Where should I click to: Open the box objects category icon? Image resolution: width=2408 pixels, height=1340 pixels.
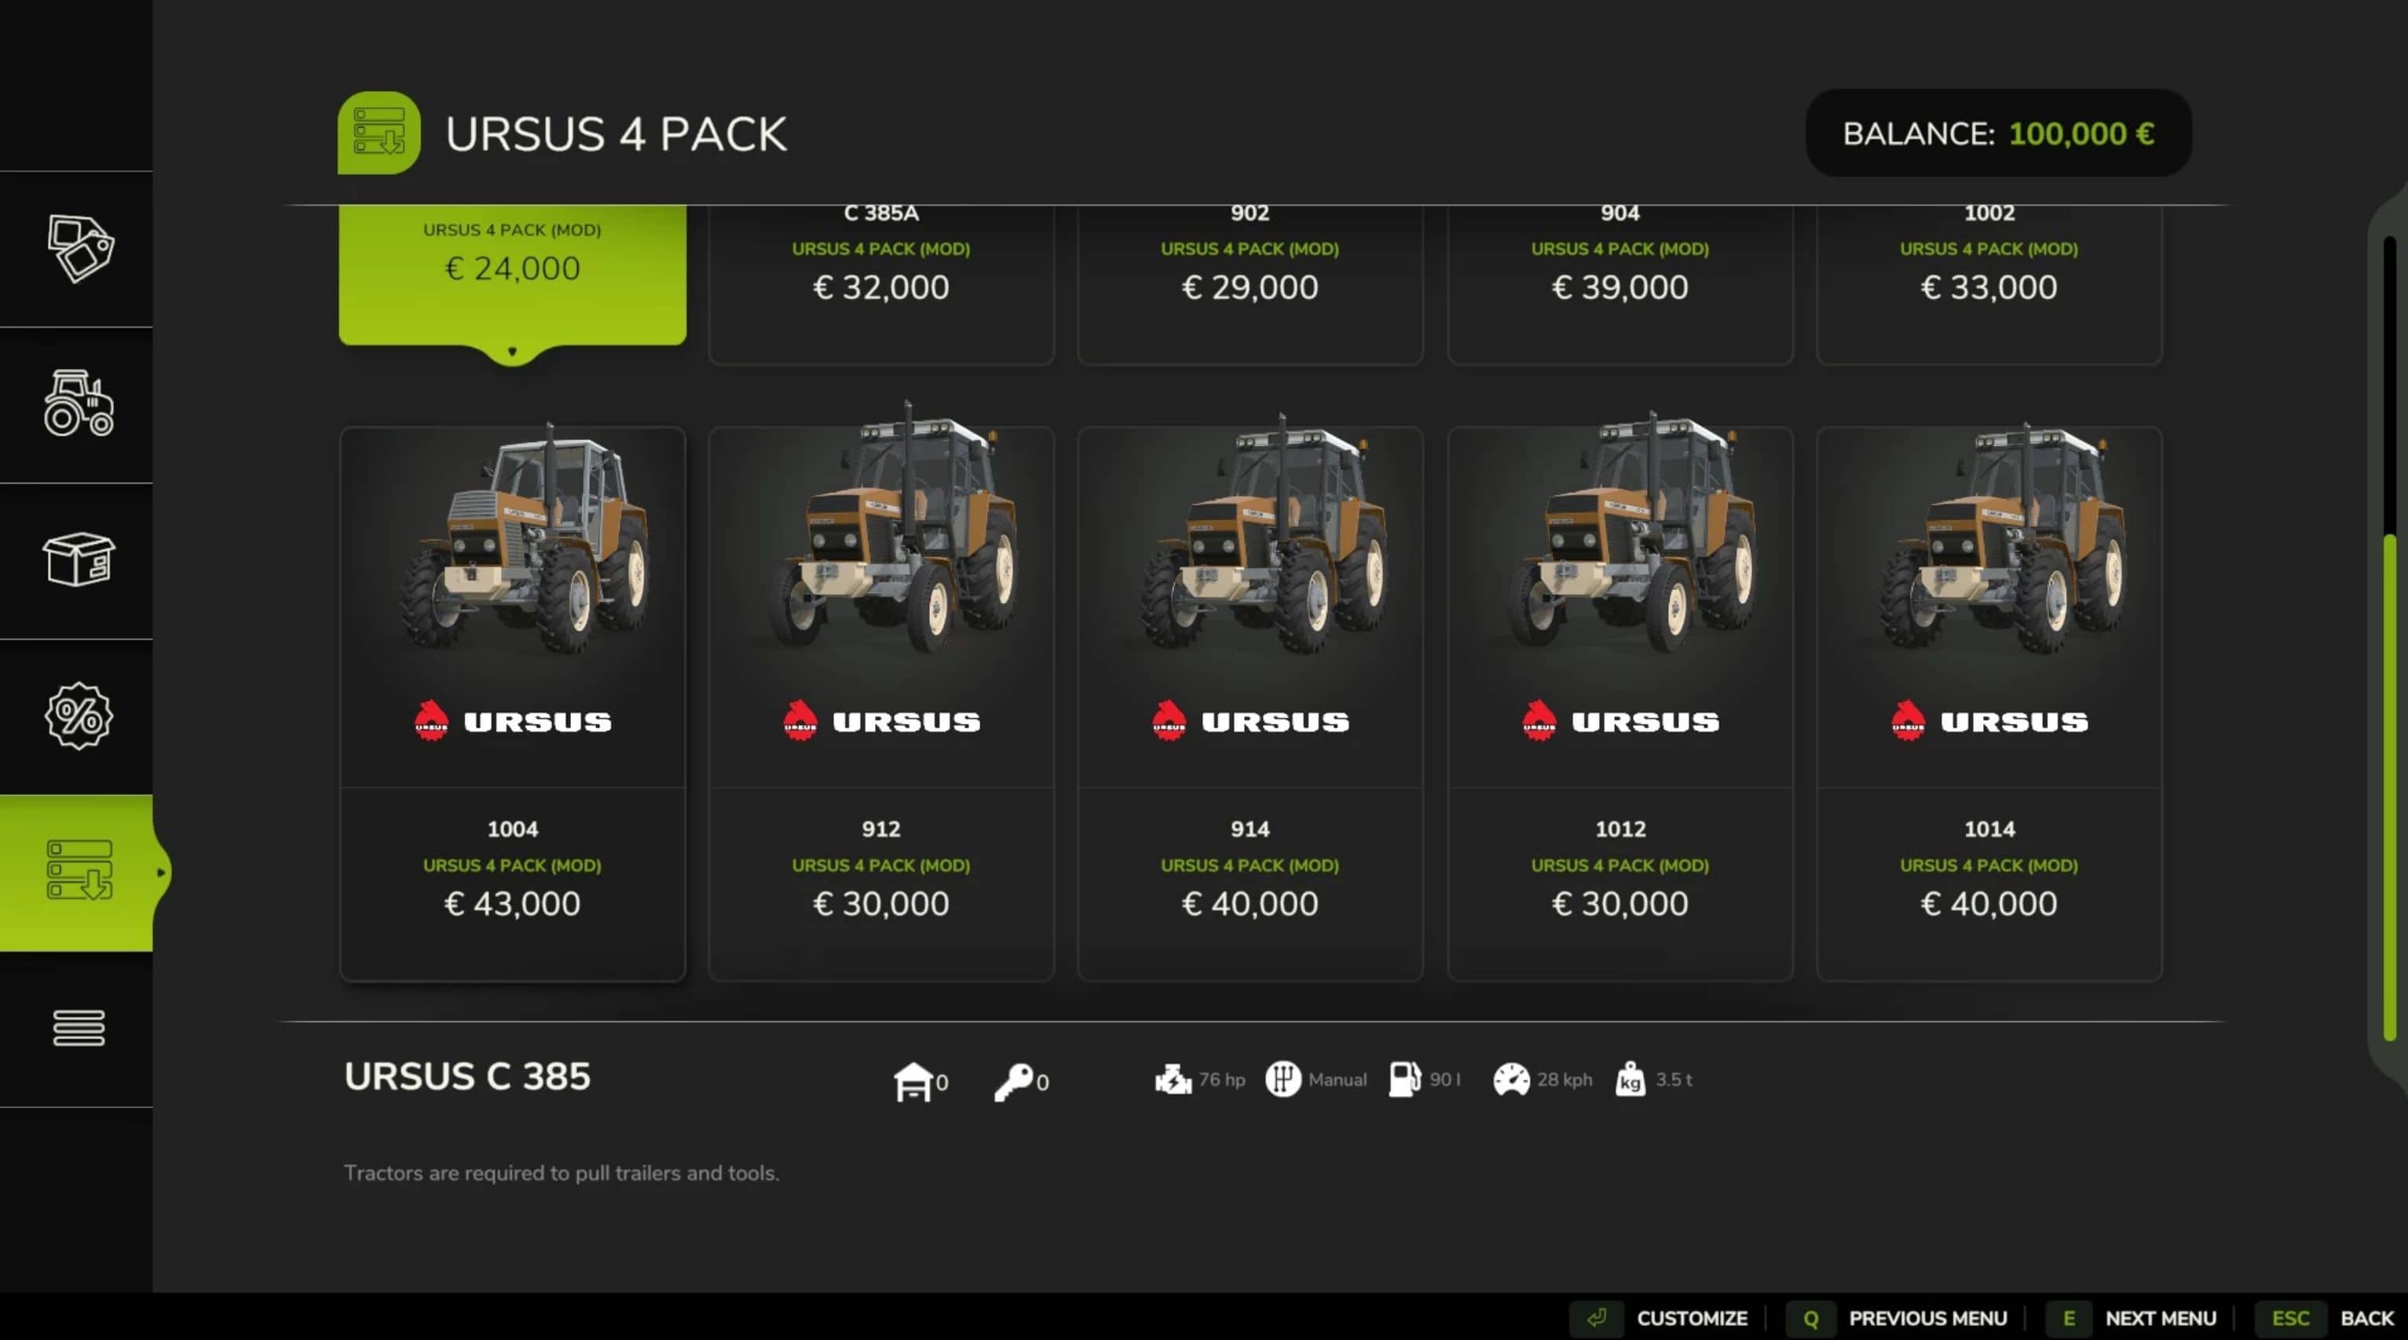tap(79, 560)
